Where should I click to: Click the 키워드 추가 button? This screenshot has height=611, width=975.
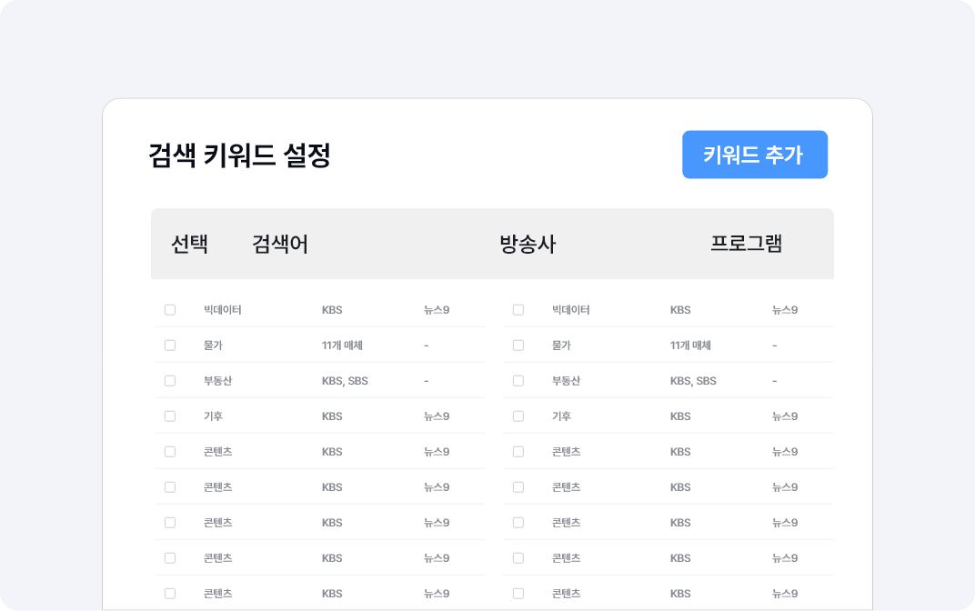pos(755,155)
